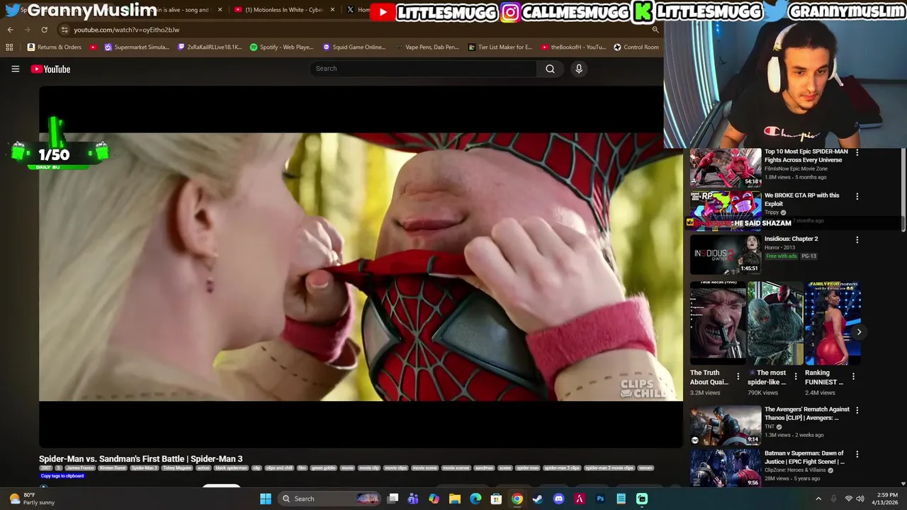The width and height of the screenshot is (907, 510).
Task: Open volume control in system tray
Action: tap(860, 499)
